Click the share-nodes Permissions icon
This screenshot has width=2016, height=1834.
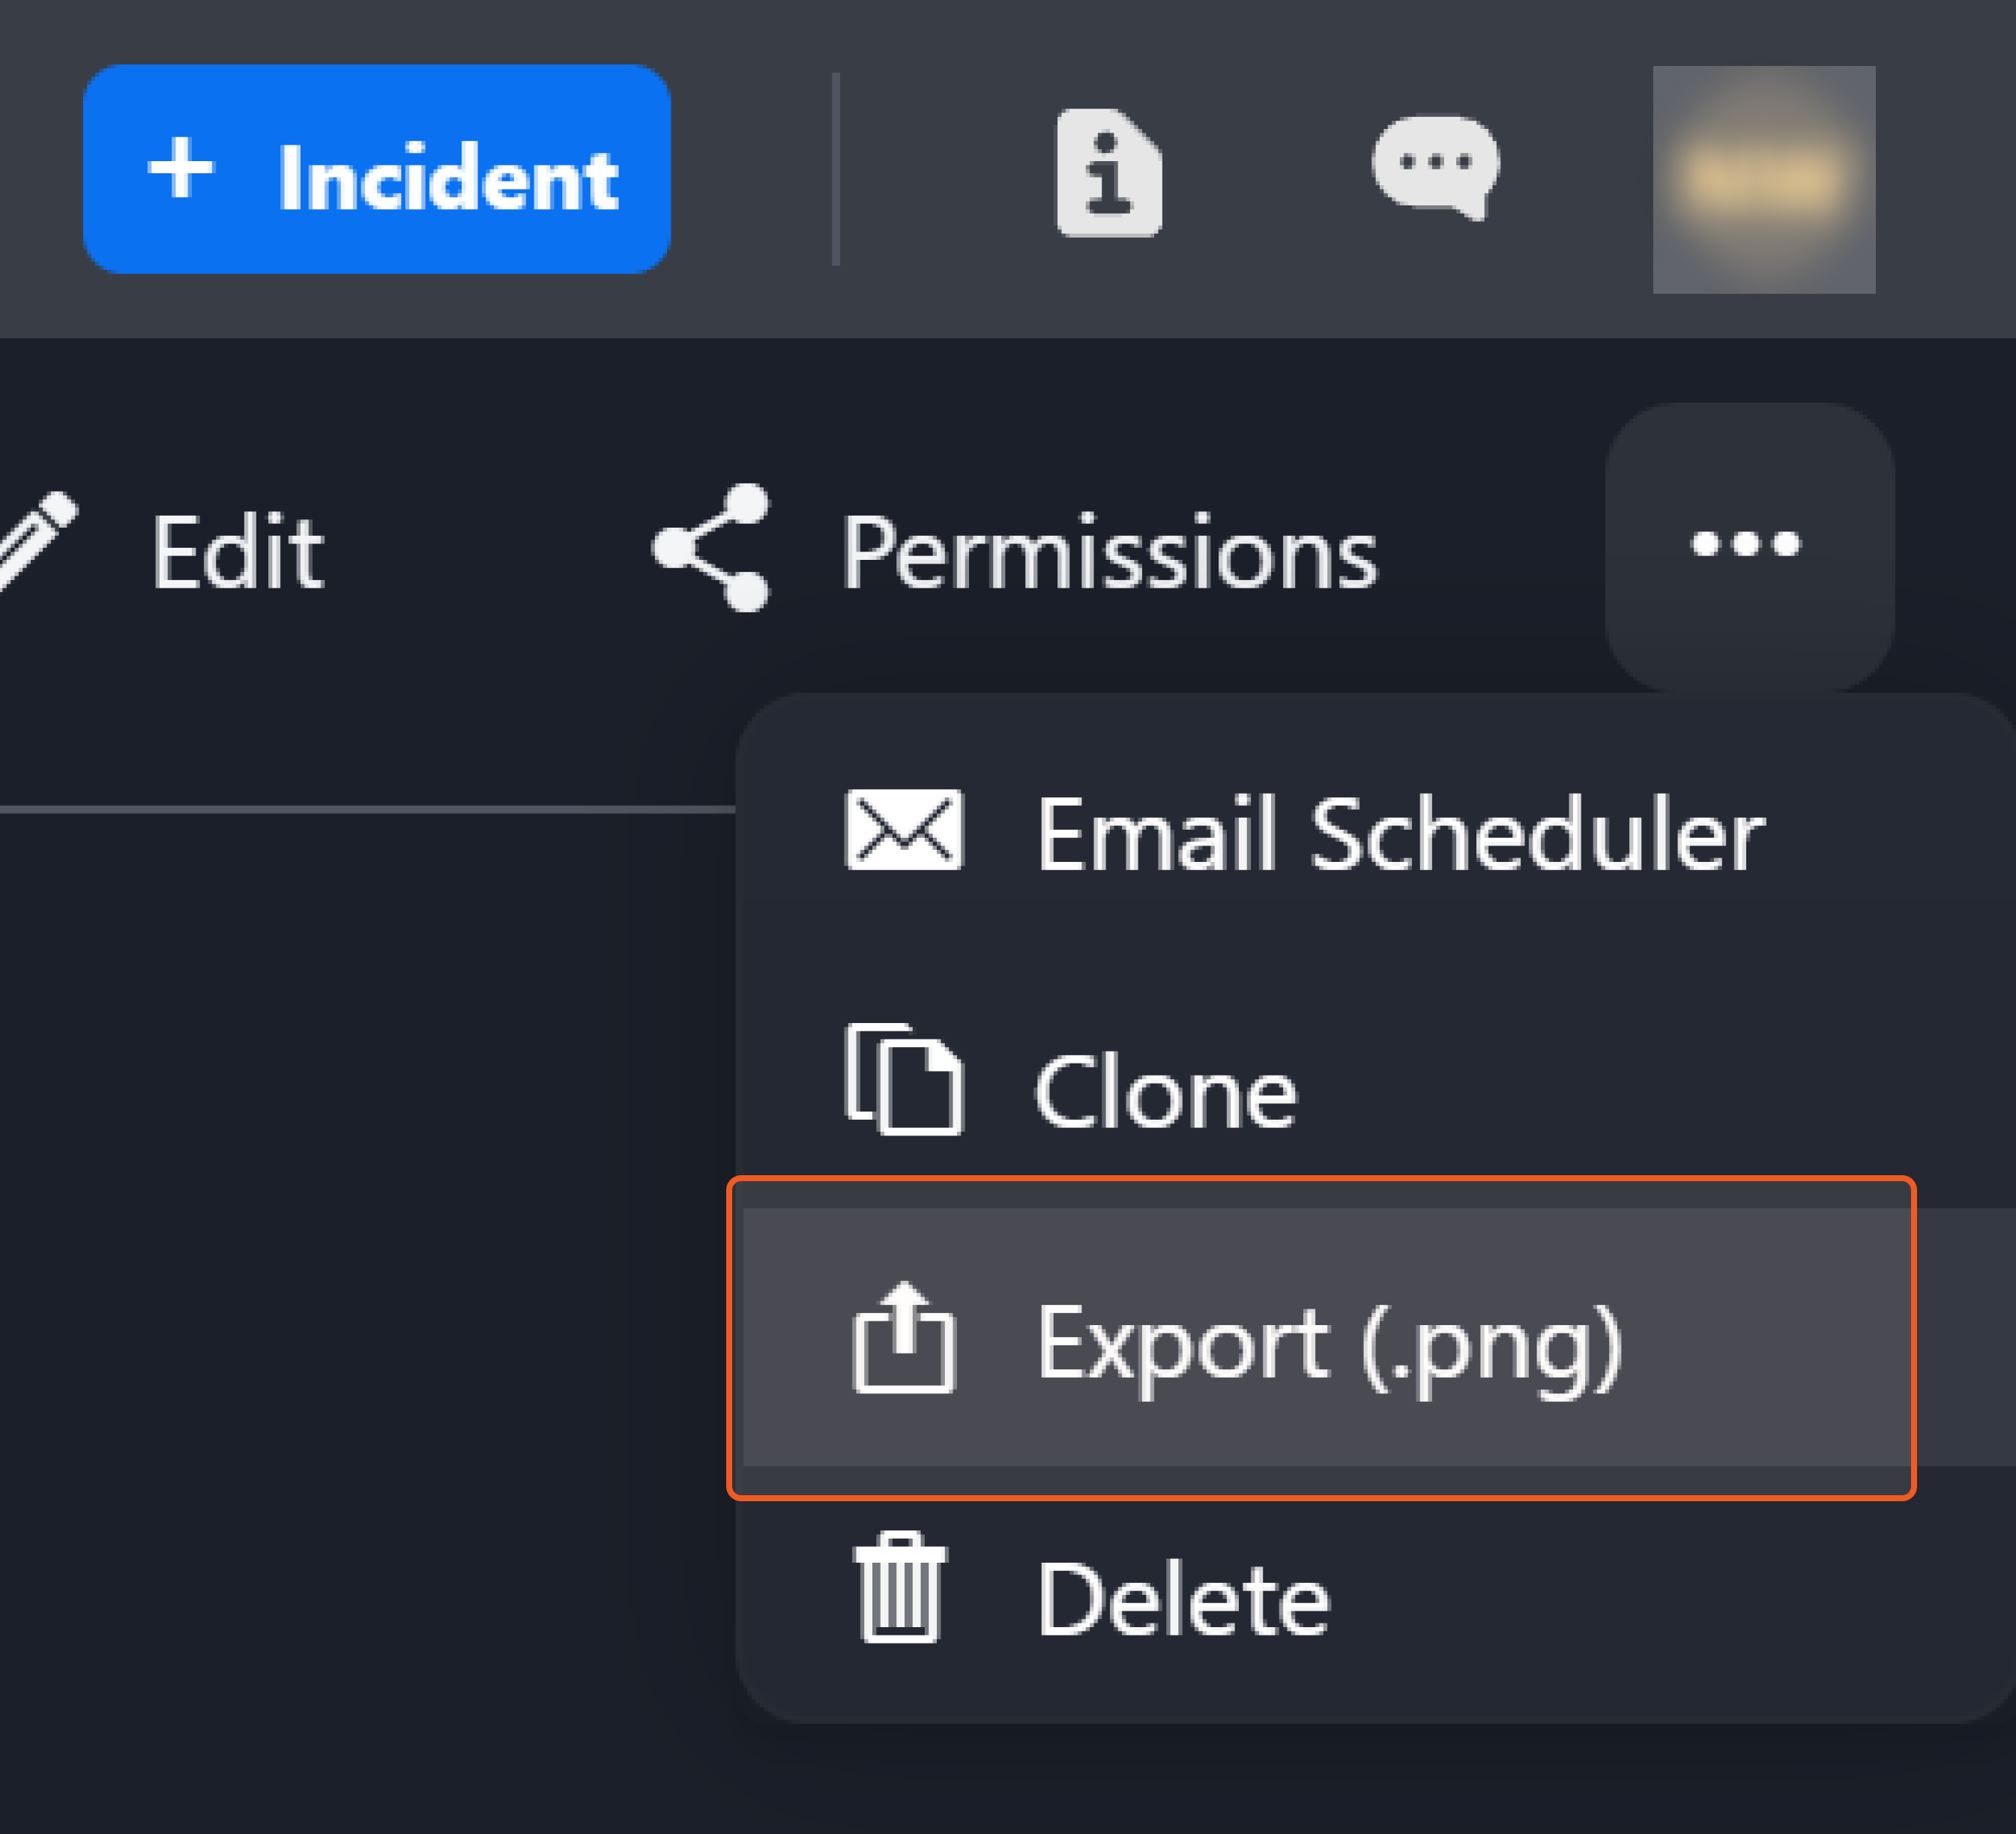click(712, 547)
